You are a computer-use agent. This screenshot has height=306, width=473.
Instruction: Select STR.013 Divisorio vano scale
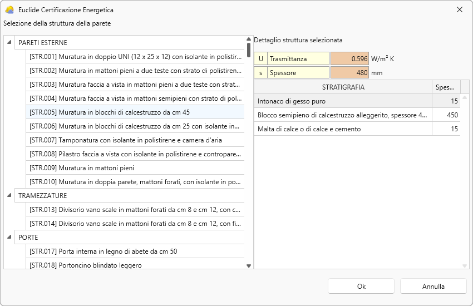pos(135,210)
